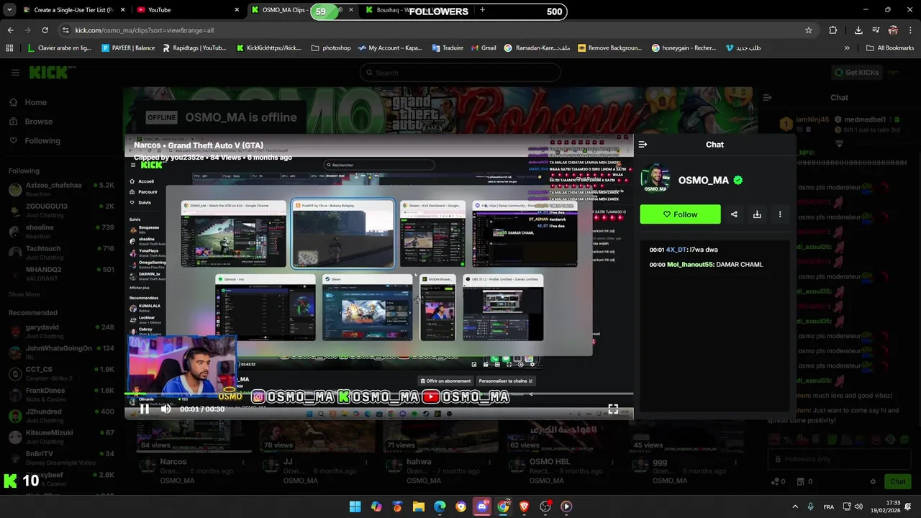Follow OSMO_MA with the green button
921x518 pixels.
click(680, 214)
